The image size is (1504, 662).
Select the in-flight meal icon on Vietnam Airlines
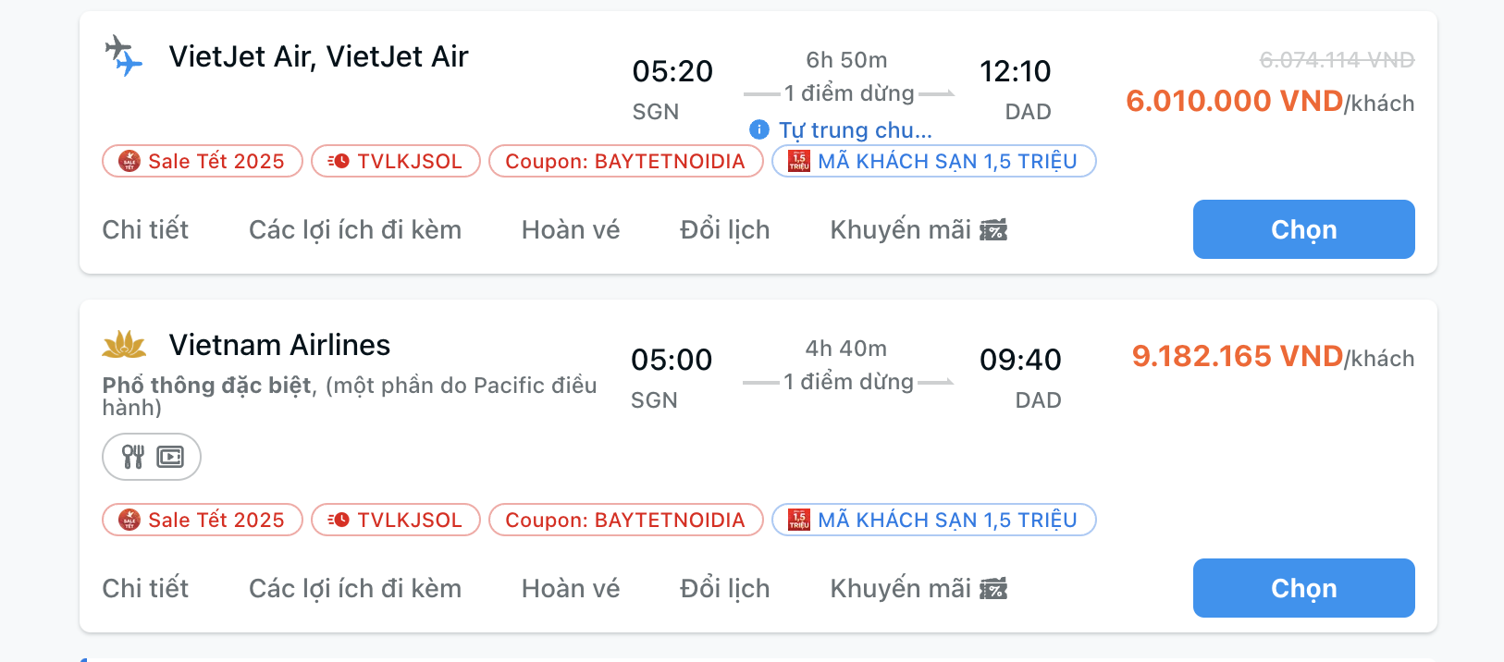[133, 457]
